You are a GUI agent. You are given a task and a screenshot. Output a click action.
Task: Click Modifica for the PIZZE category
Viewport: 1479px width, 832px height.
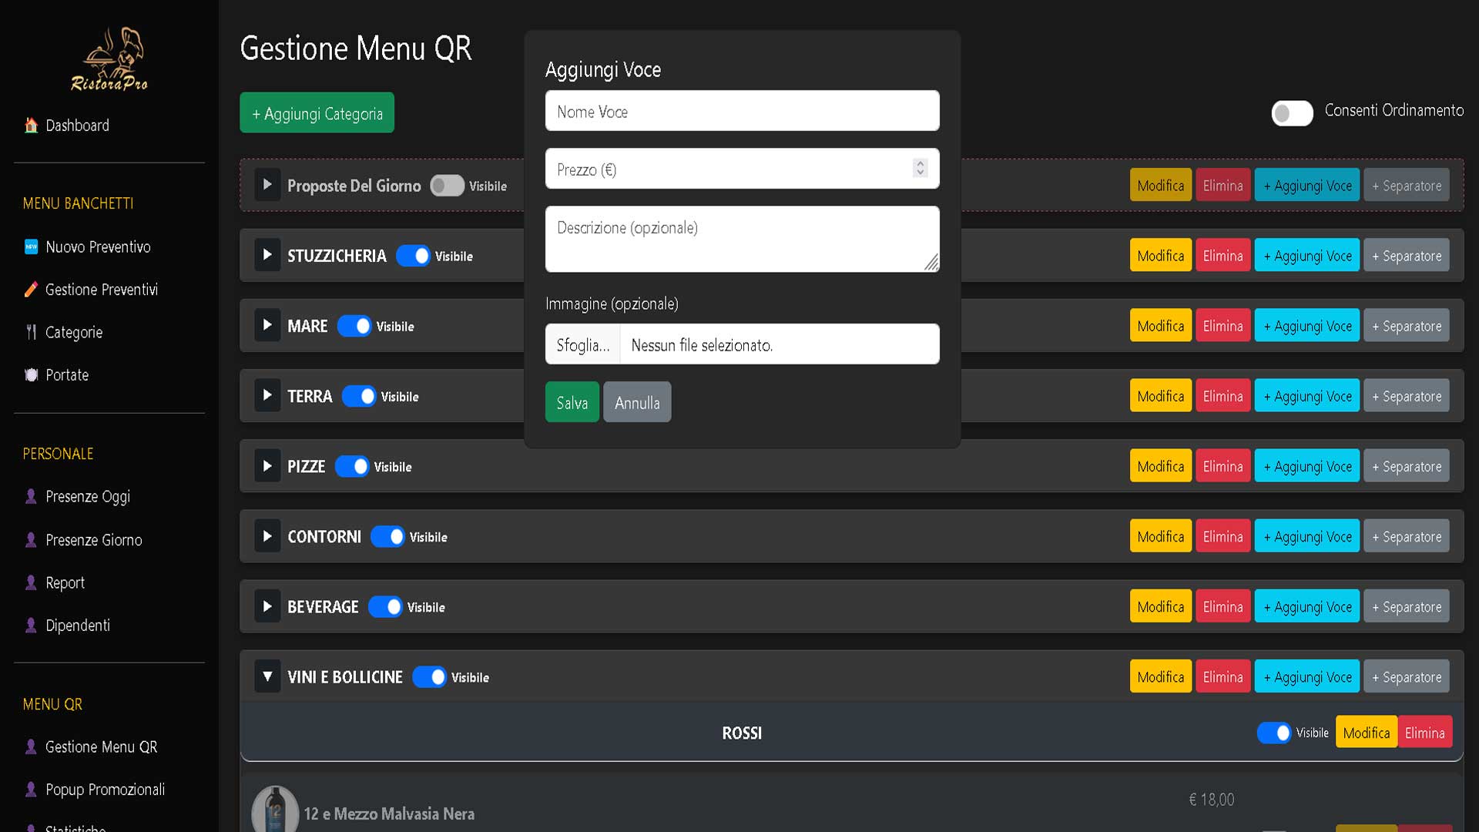(1161, 466)
